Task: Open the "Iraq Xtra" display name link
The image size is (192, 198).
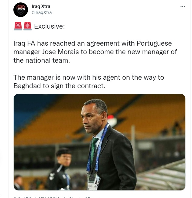Action: [41, 6]
